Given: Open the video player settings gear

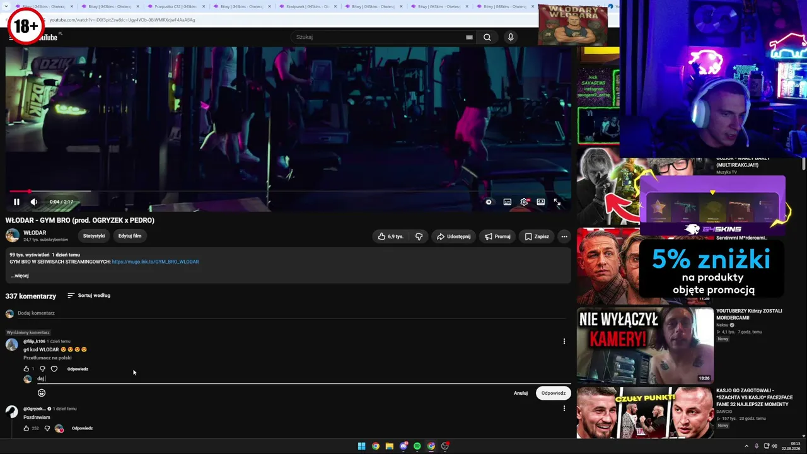Looking at the screenshot, I should pos(524,202).
